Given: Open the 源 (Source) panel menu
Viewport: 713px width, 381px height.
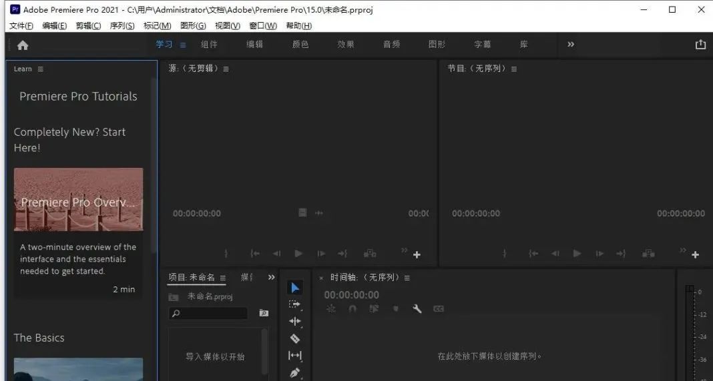Looking at the screenshot, I should pyautogui.click(x=226, y=69).
